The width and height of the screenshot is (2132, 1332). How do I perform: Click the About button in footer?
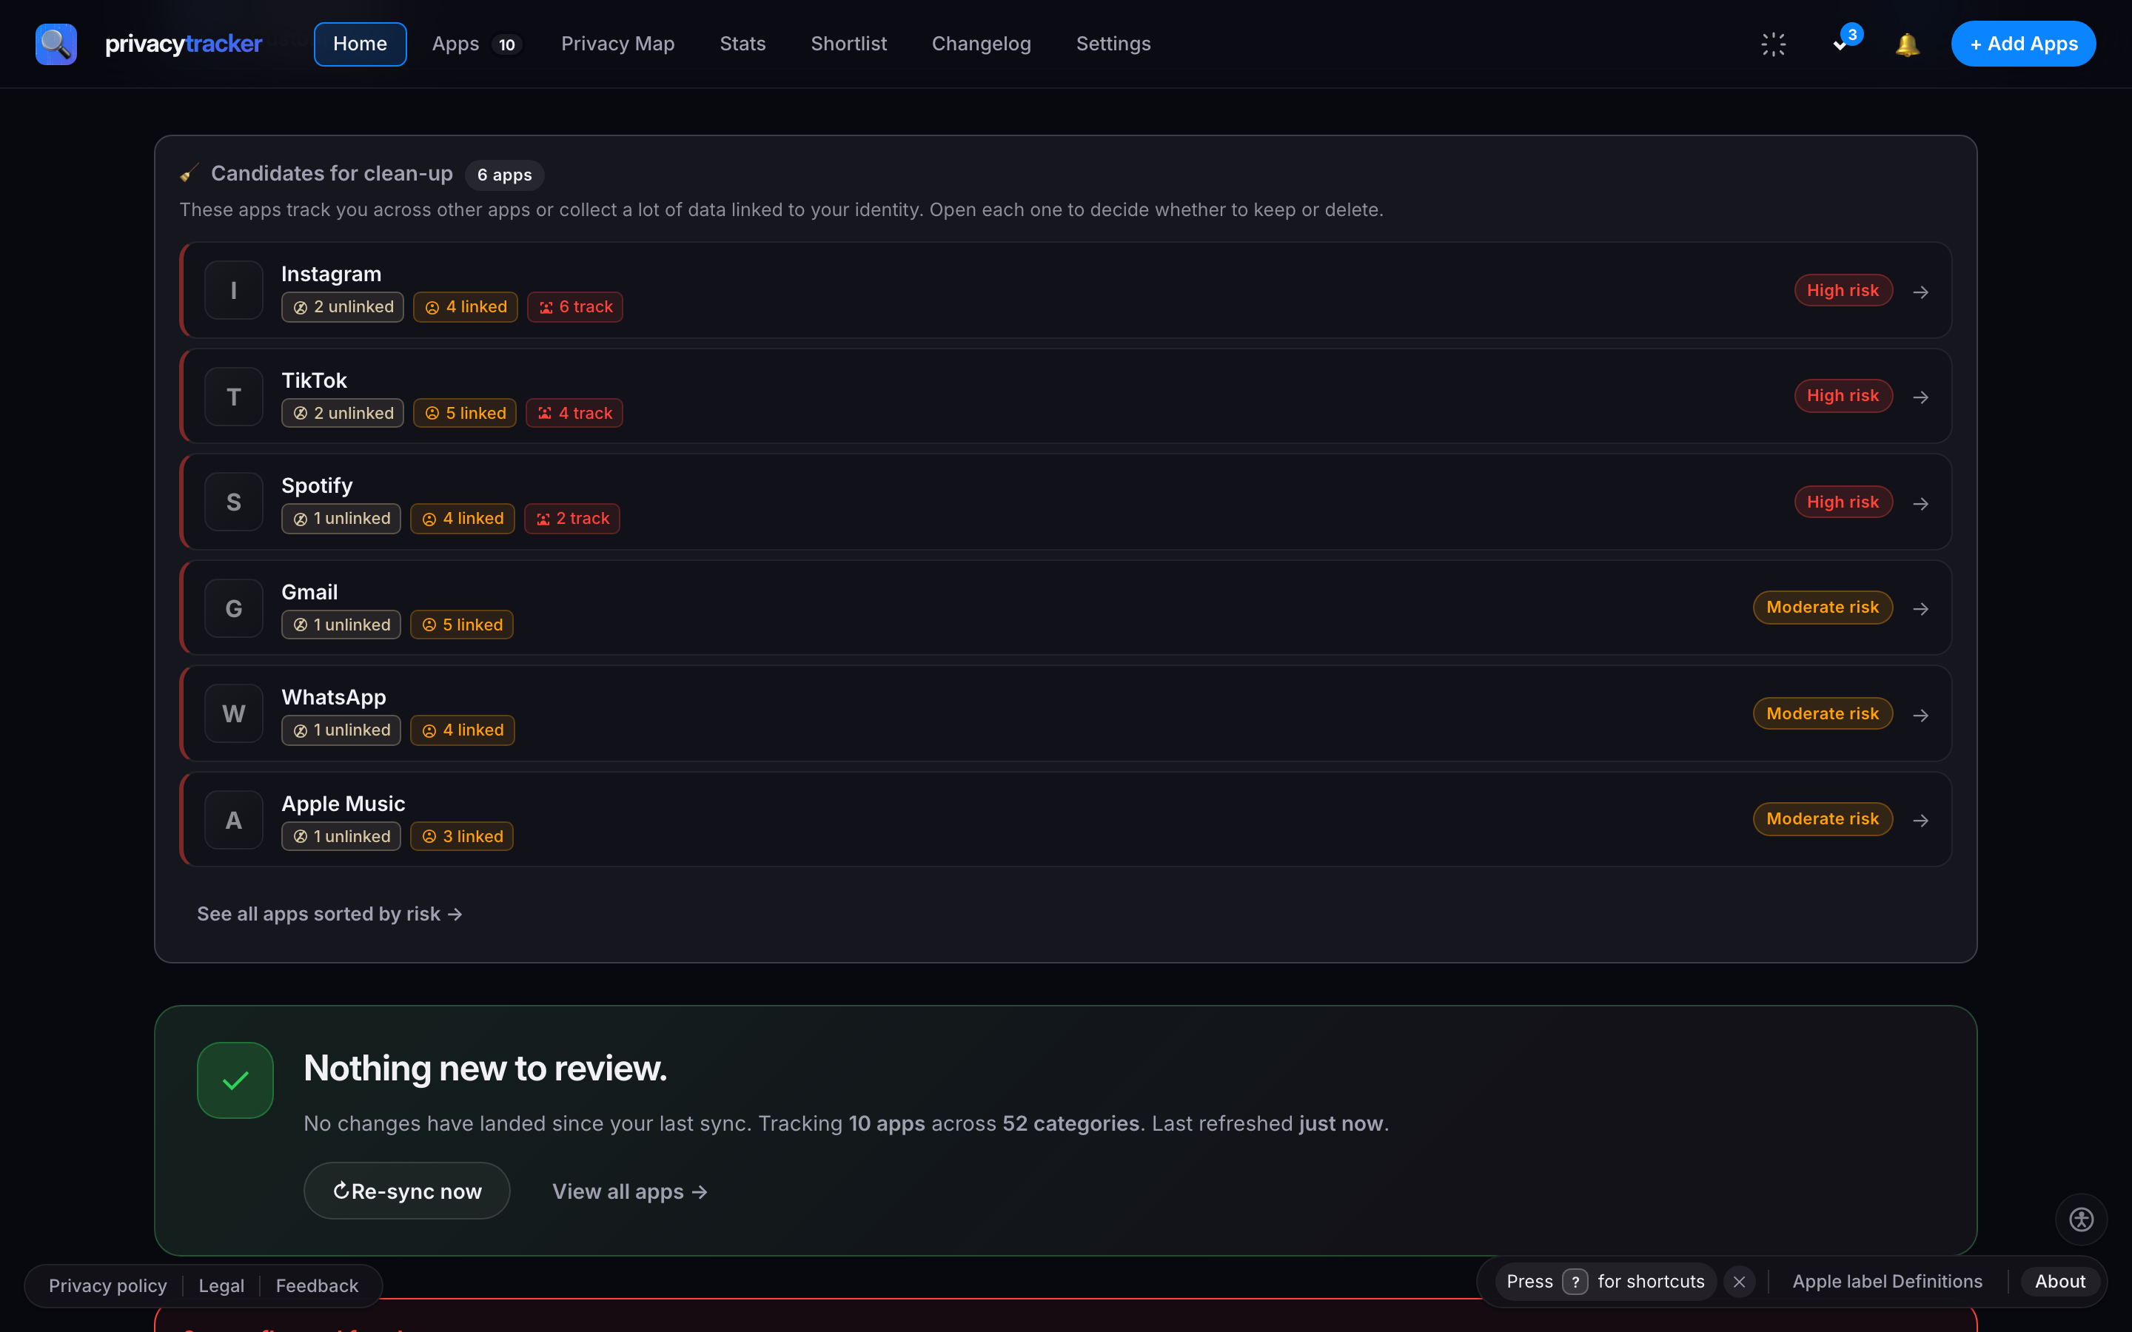tap(2059, 1282)
